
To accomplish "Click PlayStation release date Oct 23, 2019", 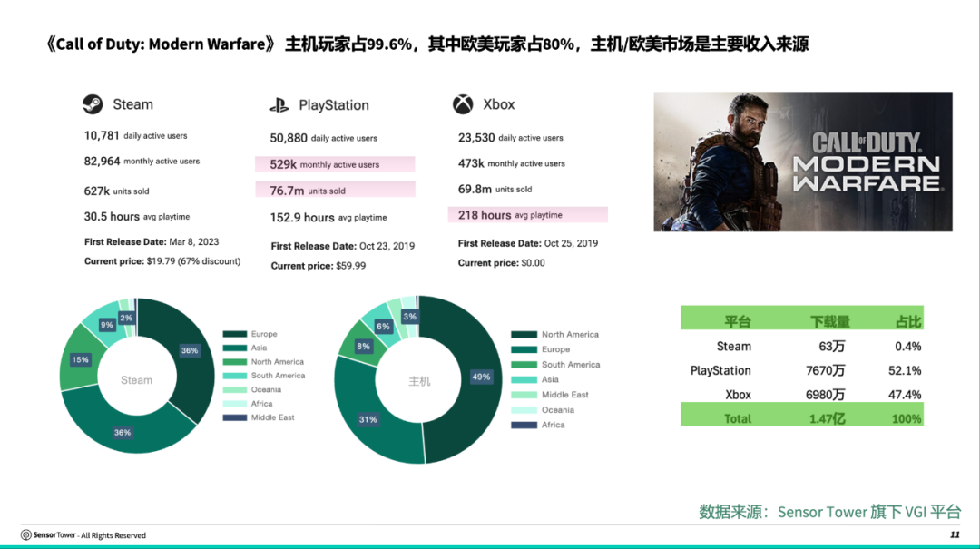I will tap(342, 246).
